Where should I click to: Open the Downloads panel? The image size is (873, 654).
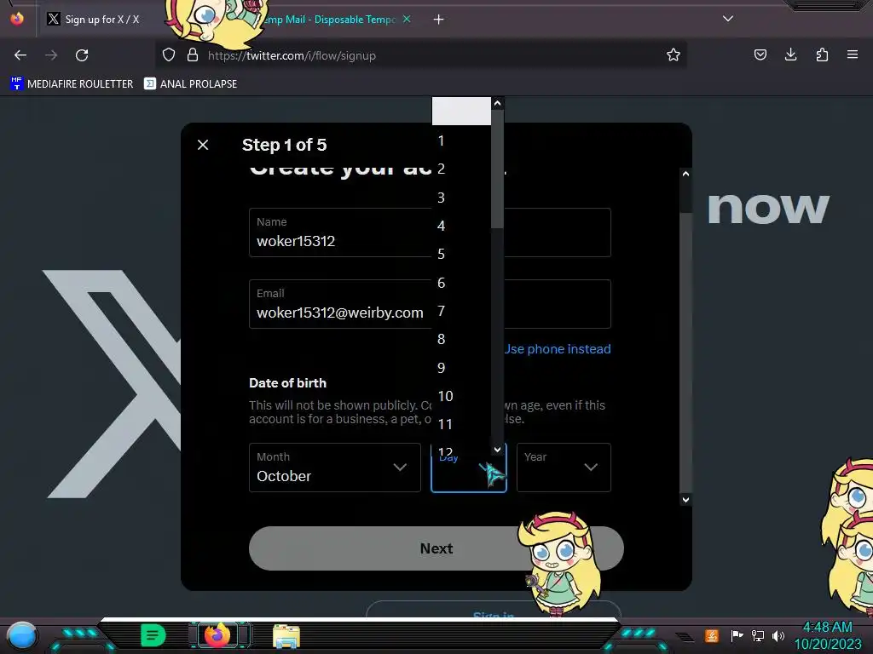(x=790, y=54)
